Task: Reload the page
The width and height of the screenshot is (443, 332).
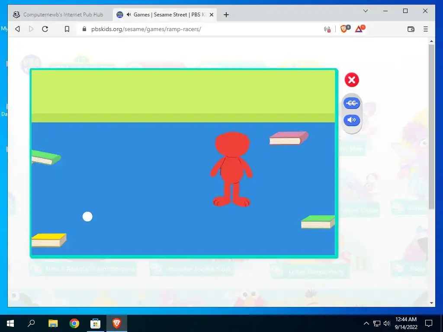Action: (45, 29)
